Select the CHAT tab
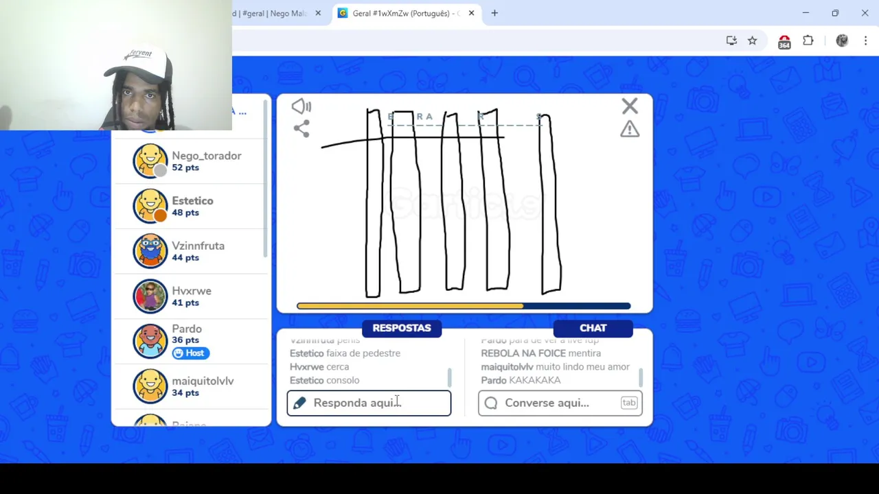 coord(593,328)
